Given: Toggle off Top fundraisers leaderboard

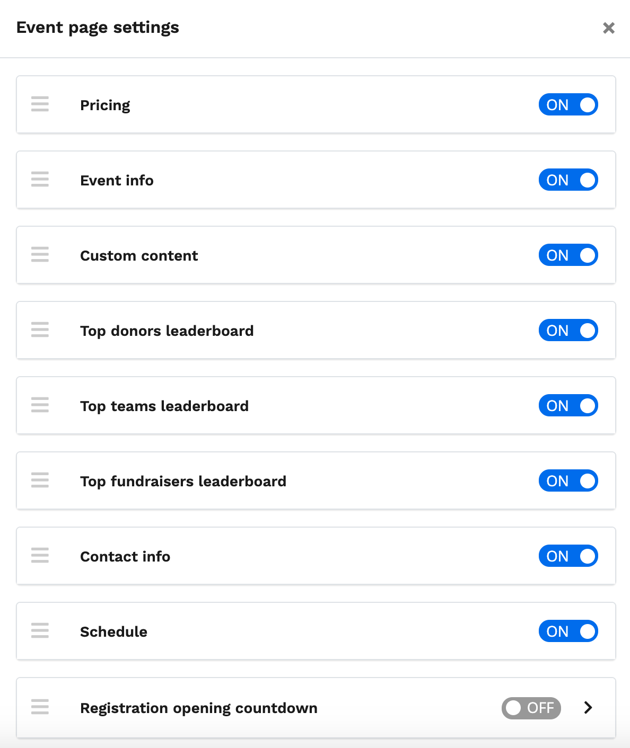Looking at the screenshot, I should pyautogui.click(x=568, y=481).
